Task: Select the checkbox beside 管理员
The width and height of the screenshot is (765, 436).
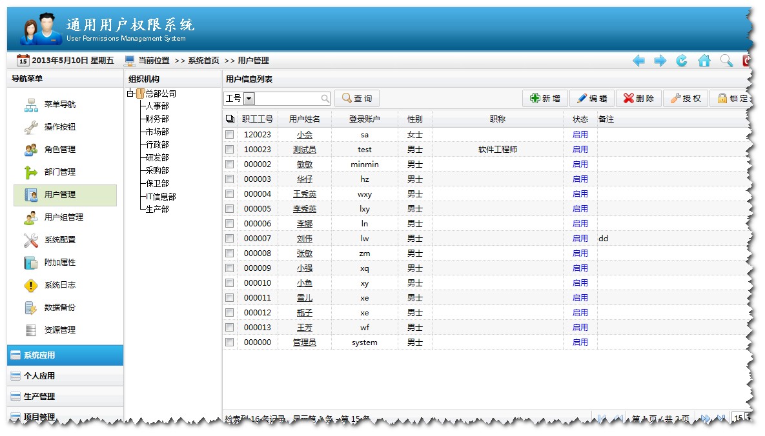Action: point(229,342)
